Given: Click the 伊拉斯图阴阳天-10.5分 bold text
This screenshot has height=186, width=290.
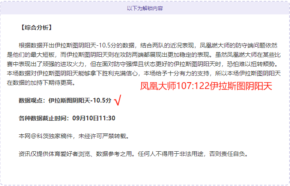Looking at the screenshot, I should pos(80,100).
